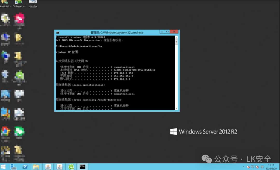Launch Server Manager from the taskbar

13,167
